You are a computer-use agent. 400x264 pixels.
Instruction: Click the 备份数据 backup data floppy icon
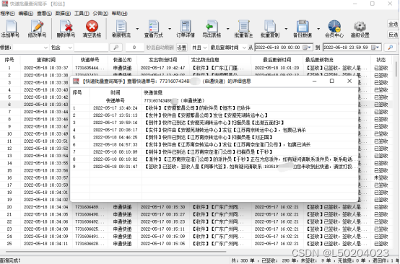303,27
